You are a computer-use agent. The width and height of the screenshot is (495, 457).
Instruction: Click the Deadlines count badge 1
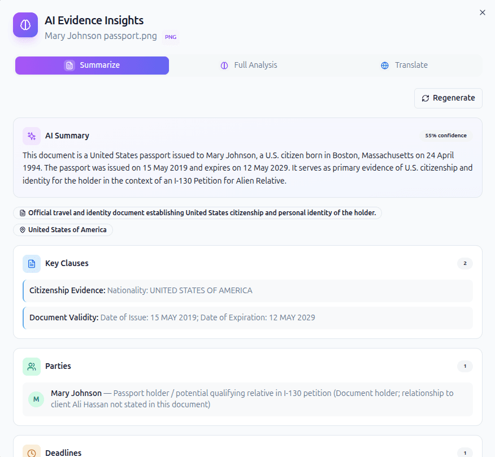coord(464,453)
